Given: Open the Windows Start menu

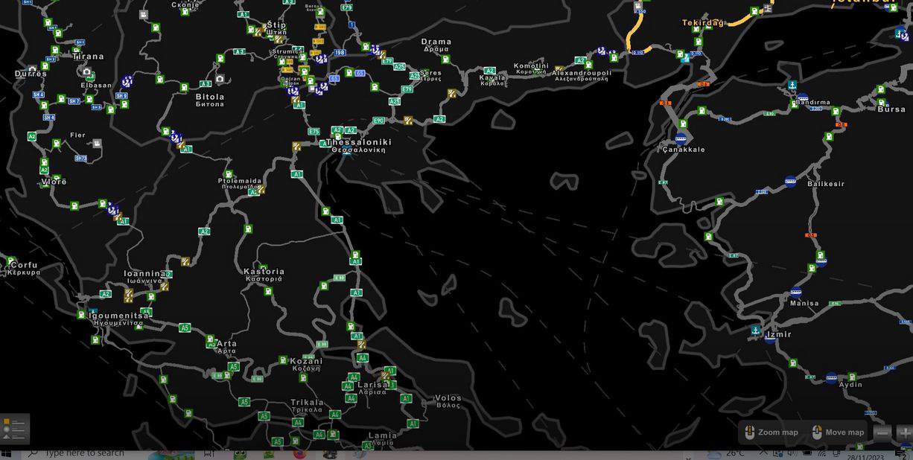Looking at the screenshot, I should click(x=7, y=453).
